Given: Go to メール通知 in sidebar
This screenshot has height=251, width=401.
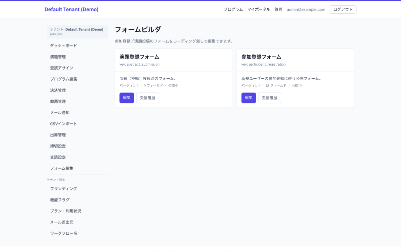Looking at the screenshot, I should pyautogui.click(x=78, y=112).
